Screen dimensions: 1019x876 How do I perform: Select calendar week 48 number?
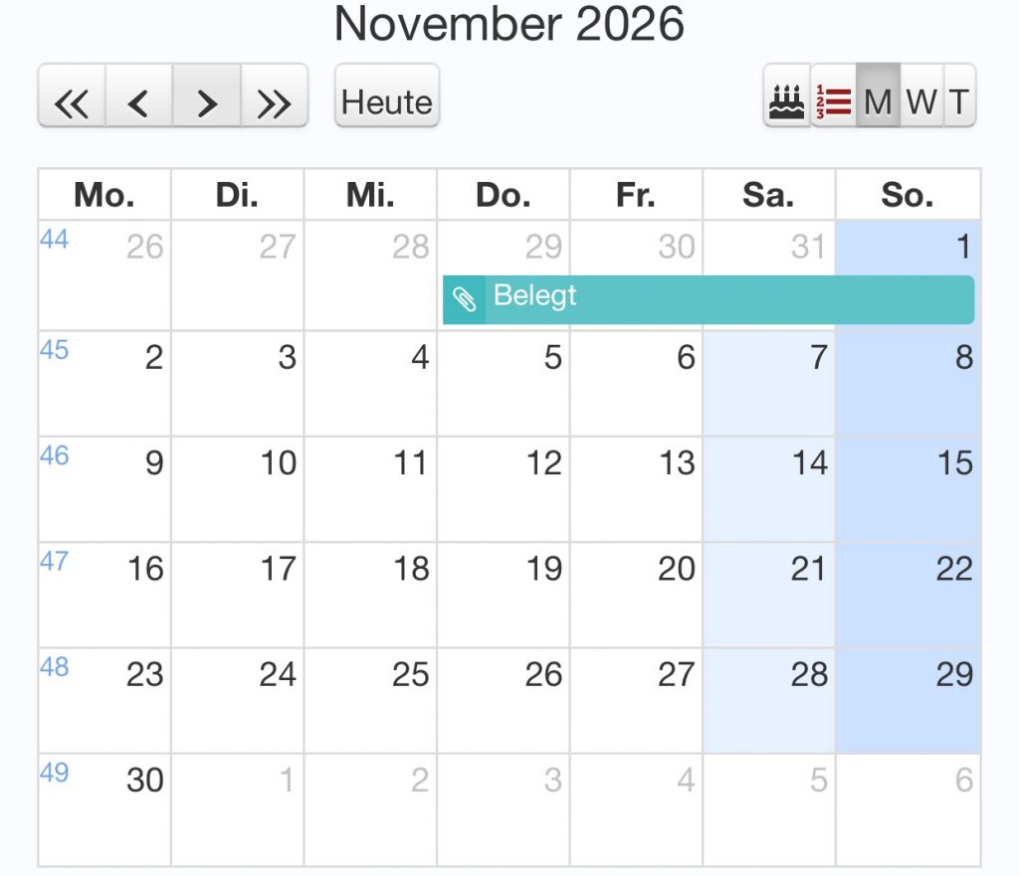[54, 667]
